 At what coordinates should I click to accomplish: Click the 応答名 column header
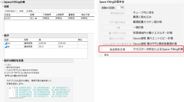point(7,15)
